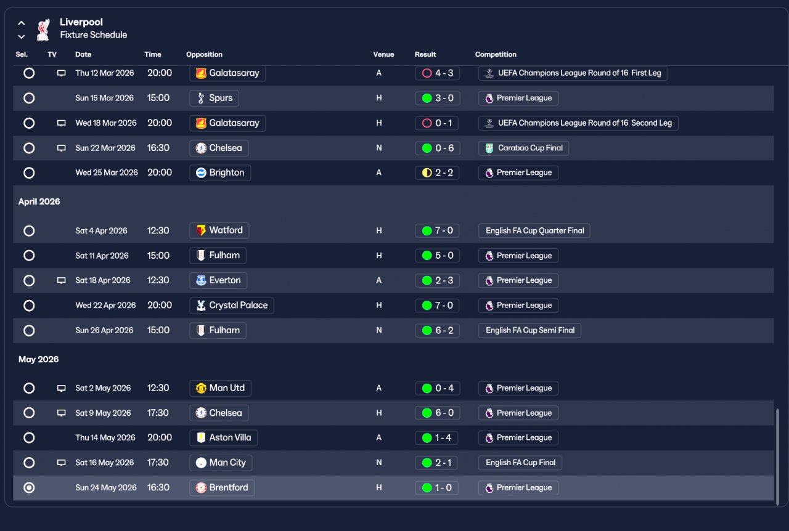This screenshot has height=531, width=789.
Task: Open the 1-0 result against Brentford
Action: click(437, 488)
